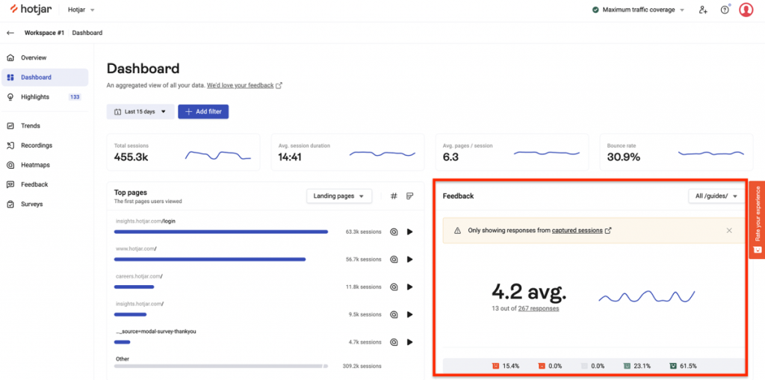Play recordings for insights.hotjar.com/login
Image resolution: width=765 pixels, height=380 pixels.
tap(410, 231)
